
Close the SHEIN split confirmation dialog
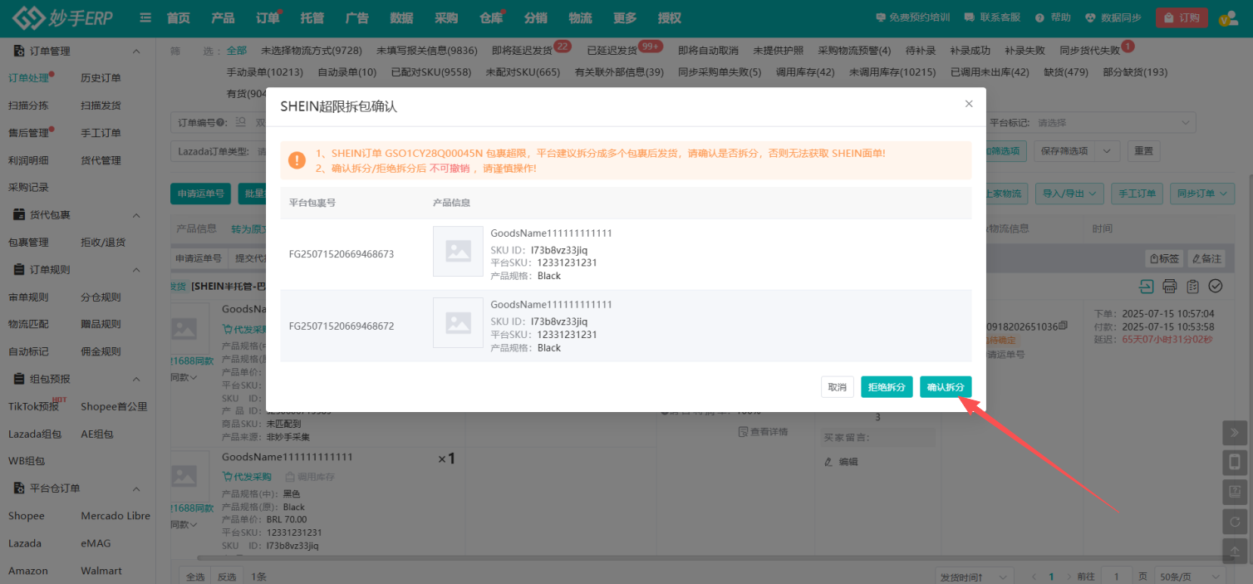968,104
